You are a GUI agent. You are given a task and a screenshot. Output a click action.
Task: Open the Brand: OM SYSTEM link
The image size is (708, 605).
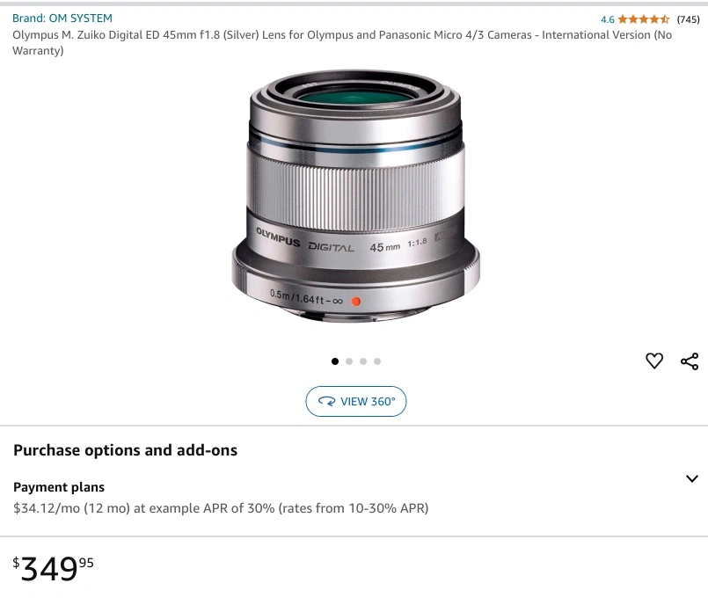(x=62, y=18)
